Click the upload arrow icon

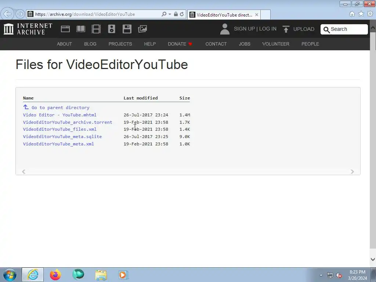[x=286, y=29]
